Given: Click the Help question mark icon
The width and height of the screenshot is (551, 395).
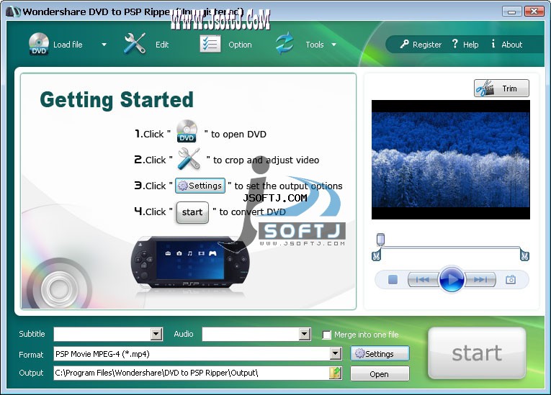Looking at the screenshot, I should point(455,44).
